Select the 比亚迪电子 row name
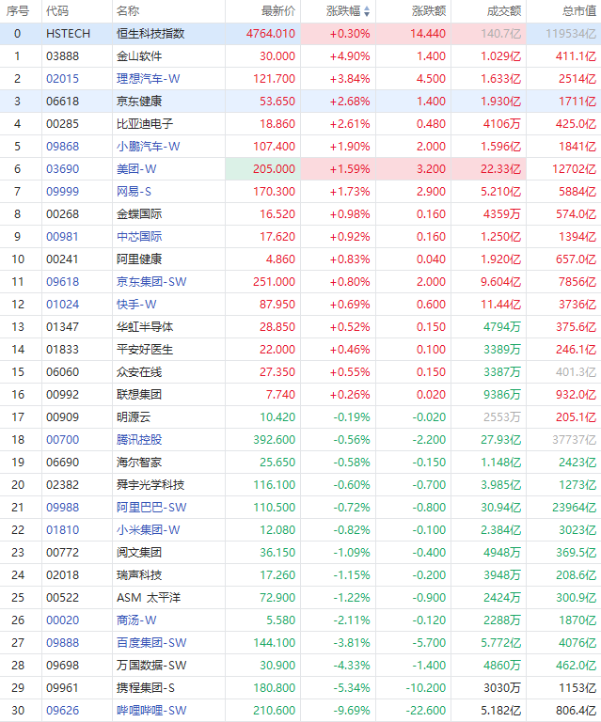 point(145,124)
